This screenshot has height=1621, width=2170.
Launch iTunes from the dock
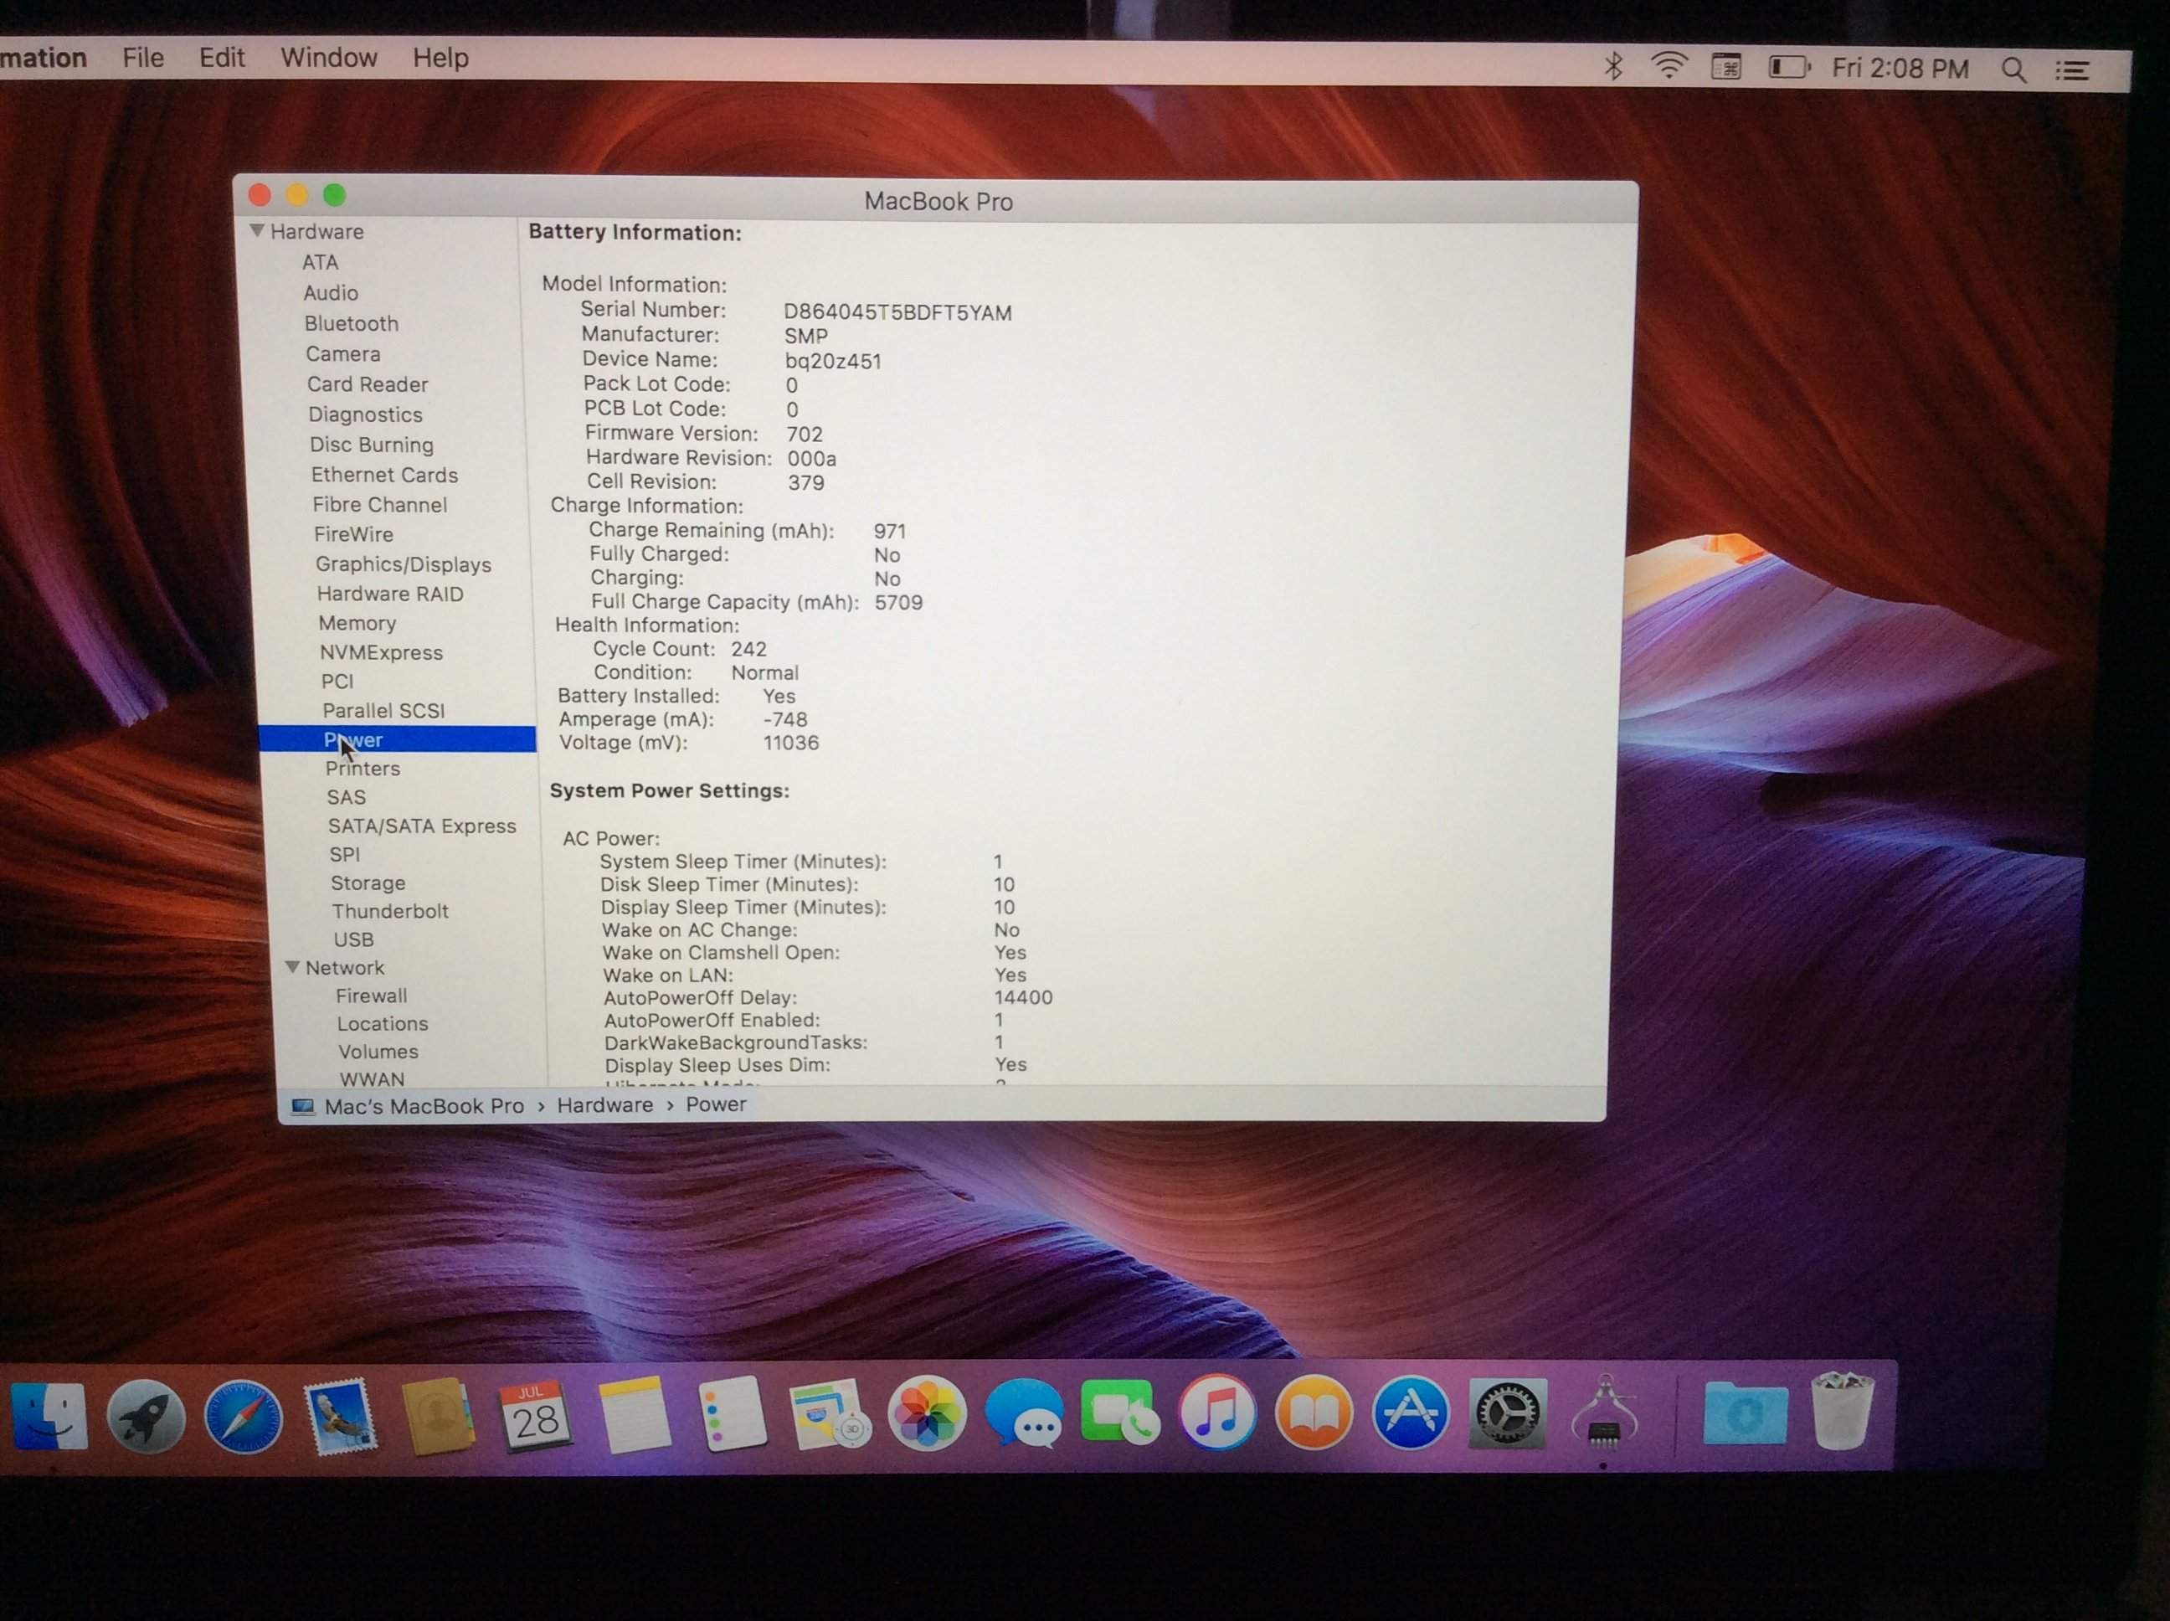coord(1216,1414)
